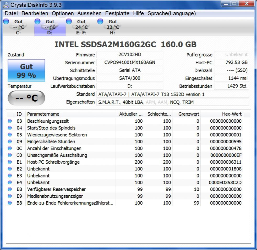
Task: Select drive D: in disk bar
Action: coord(50,27)
